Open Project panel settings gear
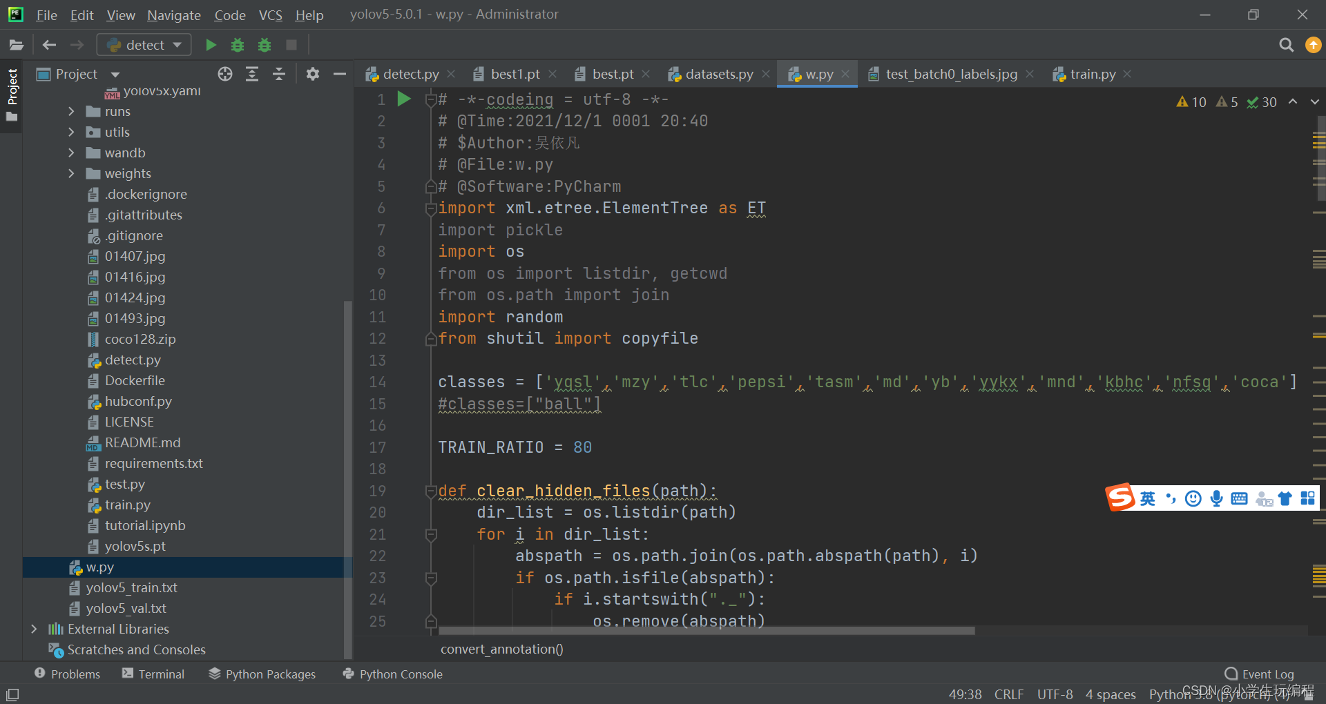Viewport: 1326px width, 704px height. 313,74
